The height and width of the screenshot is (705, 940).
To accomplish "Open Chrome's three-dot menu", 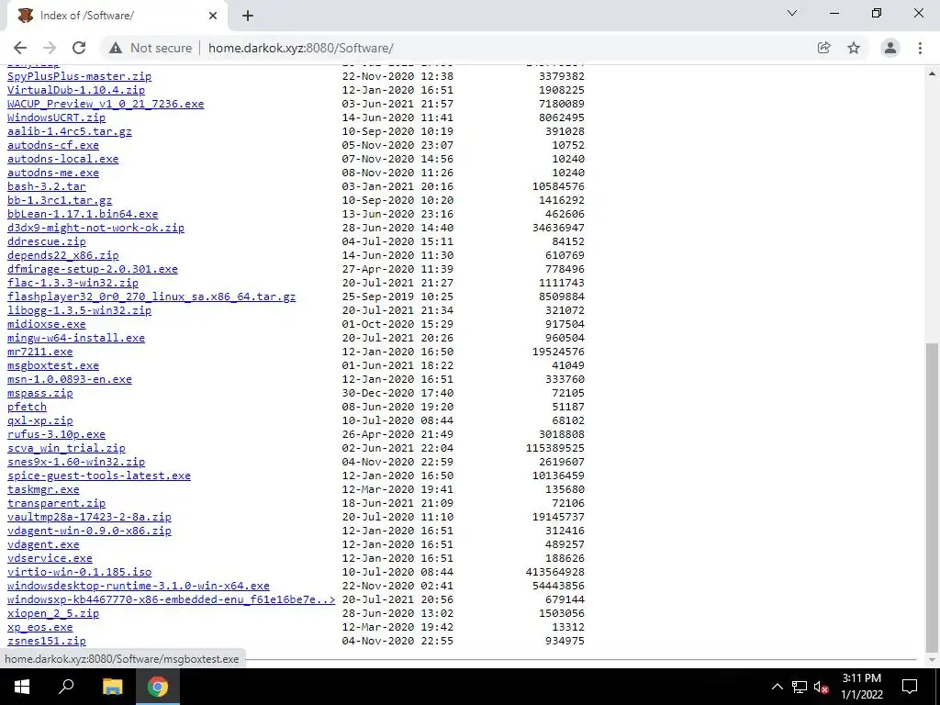I will (920, 48).
